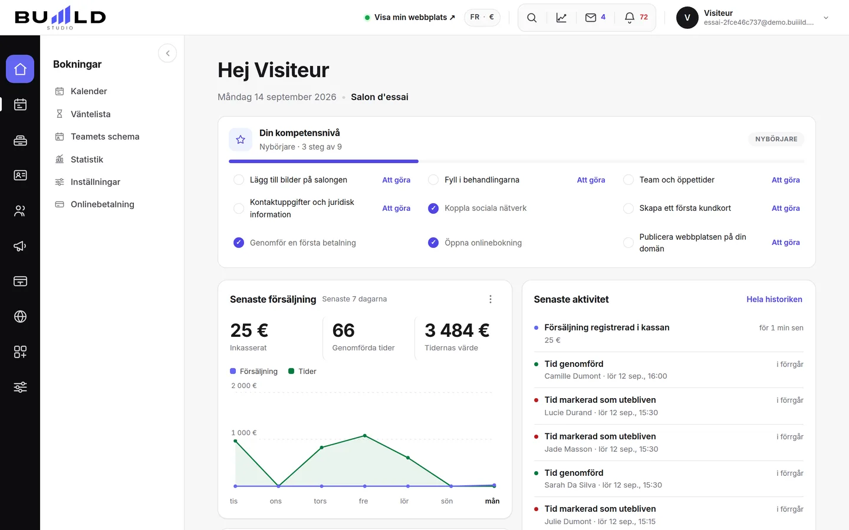
Task: Open the settings sliders icon in the sidebar
Action: (20, 387)
